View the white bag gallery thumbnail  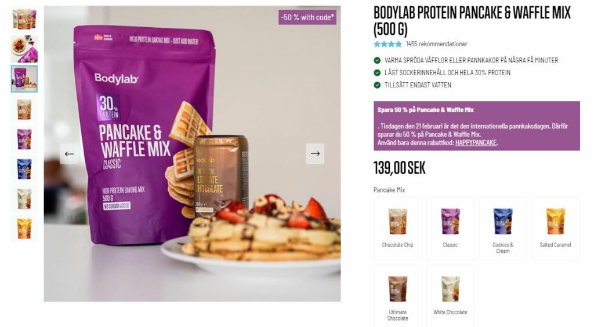[x=24, y=199]
